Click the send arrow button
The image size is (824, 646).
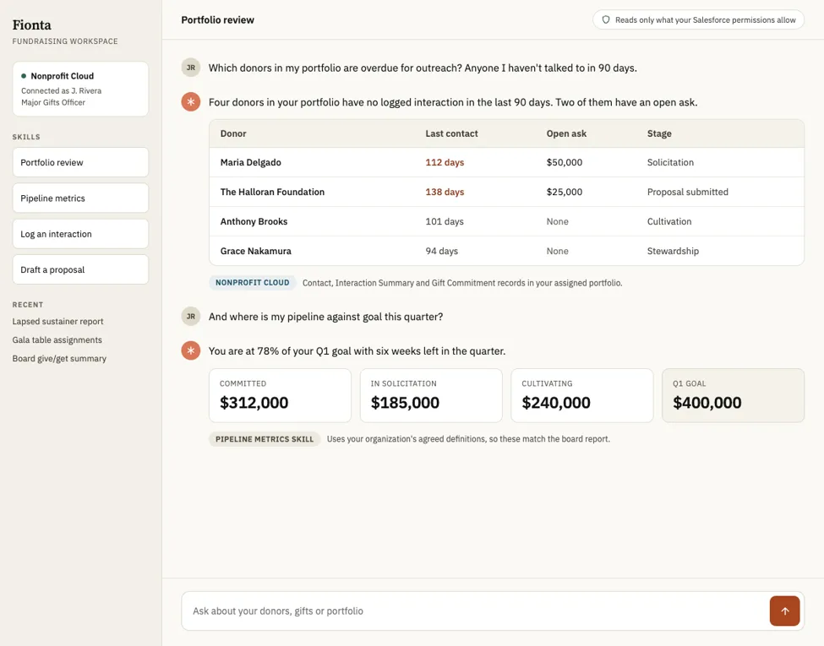tap(784, 611)
